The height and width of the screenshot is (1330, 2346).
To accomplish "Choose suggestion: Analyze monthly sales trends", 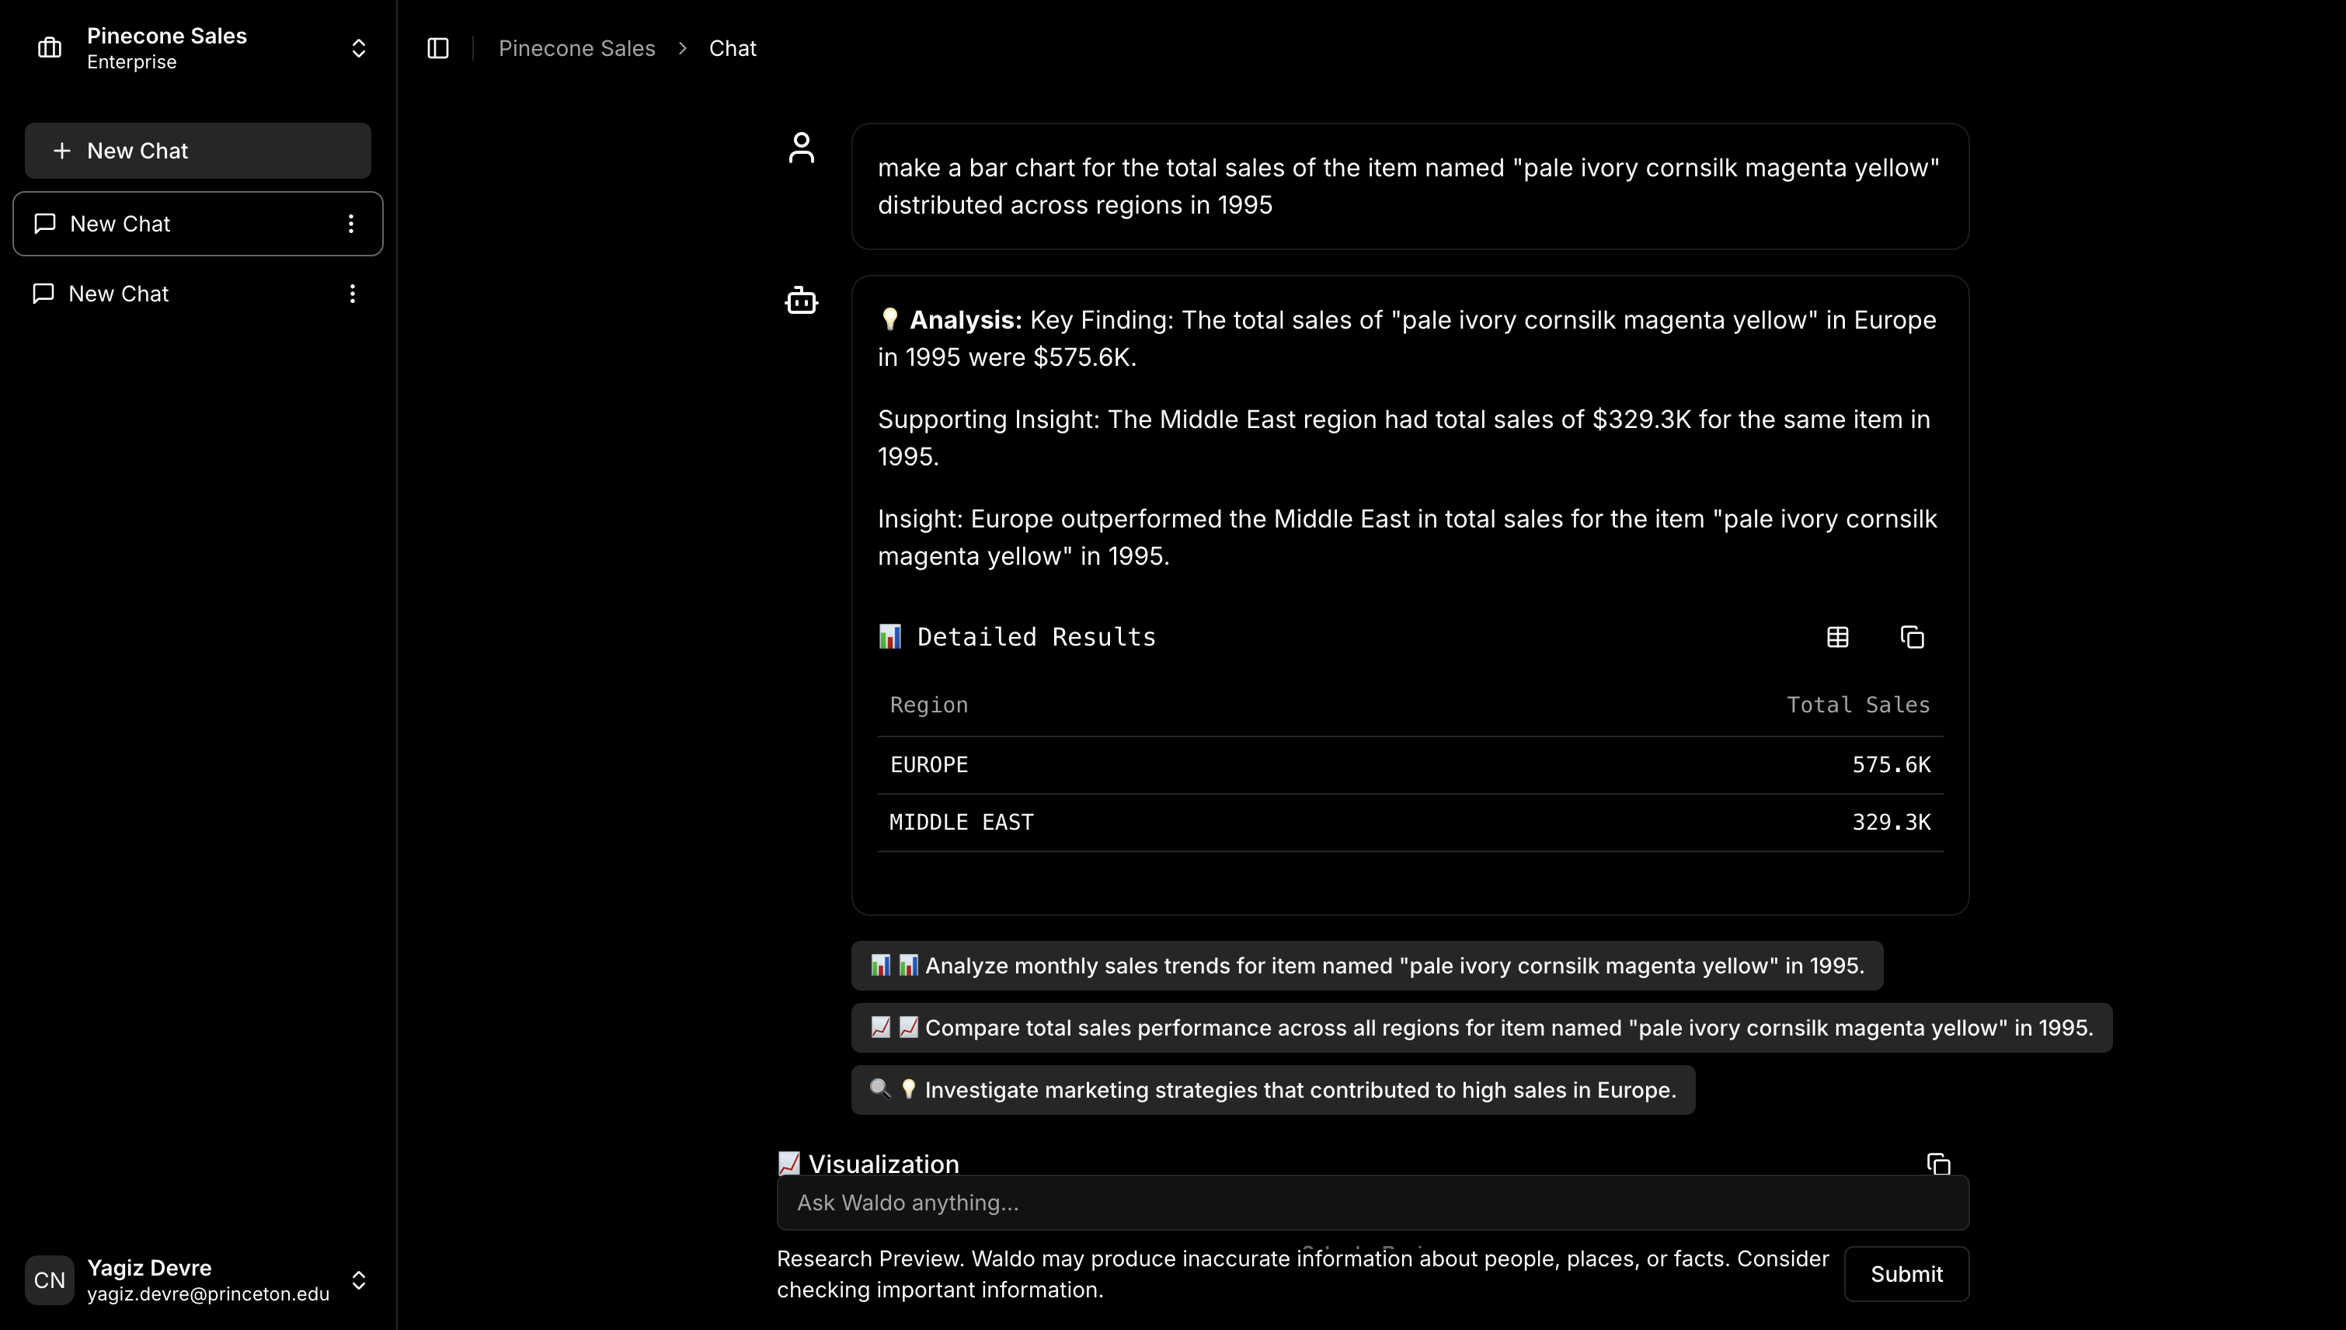I will [x=1367, y=966].
